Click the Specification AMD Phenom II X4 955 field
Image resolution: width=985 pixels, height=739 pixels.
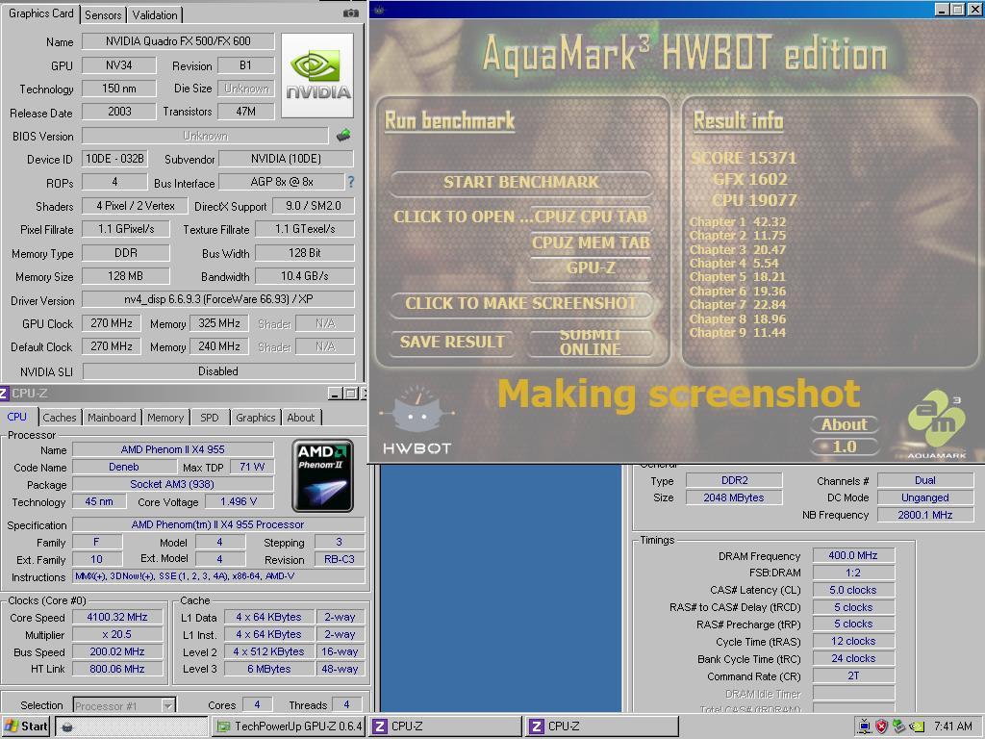tap(218, 524)
